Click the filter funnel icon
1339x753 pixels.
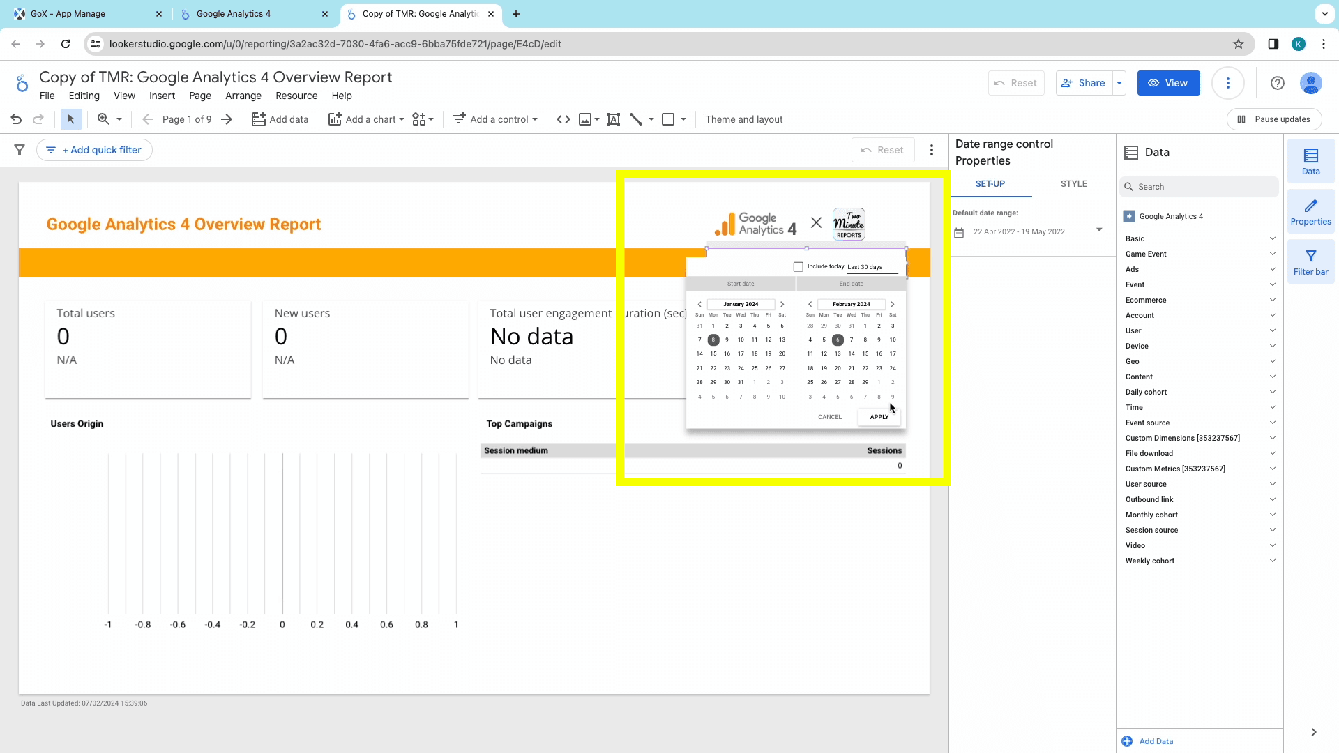pyautogui.click(x=20, y=150)
